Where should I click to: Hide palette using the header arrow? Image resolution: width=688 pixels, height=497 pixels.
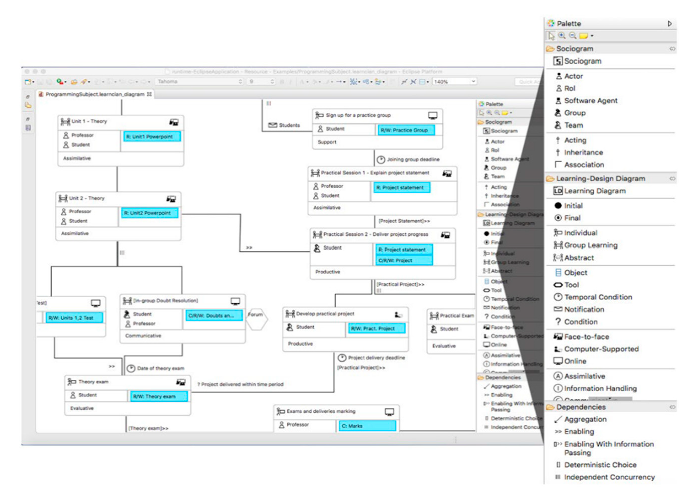coord(669,24)
